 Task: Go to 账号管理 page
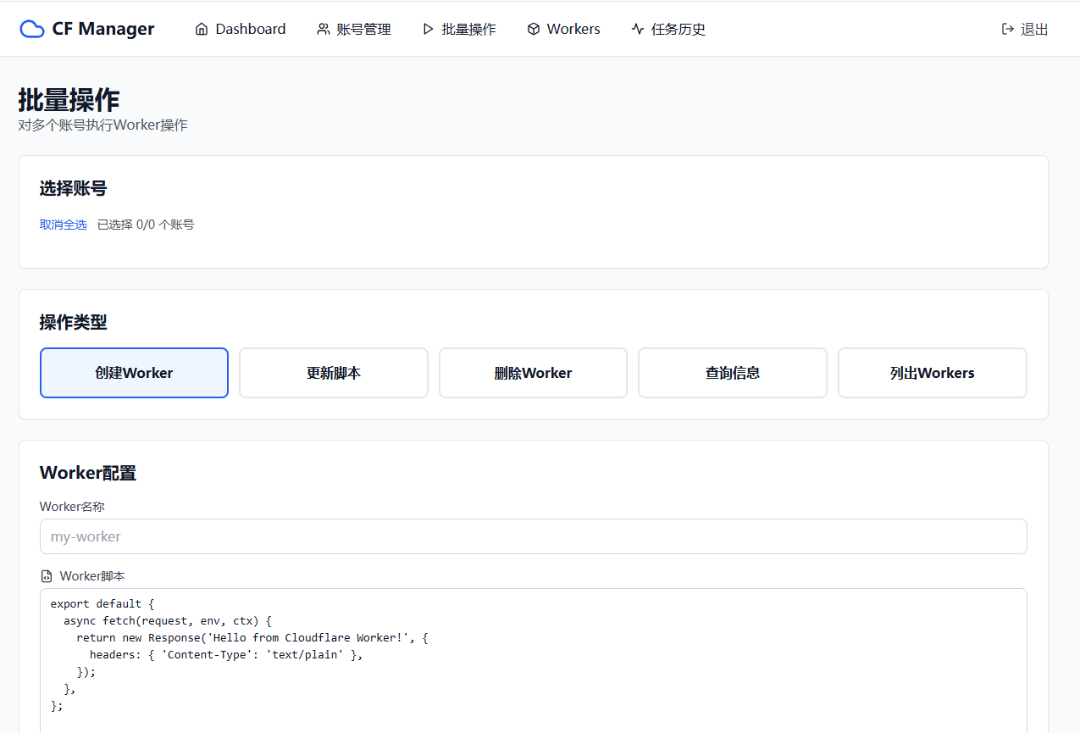354,29
